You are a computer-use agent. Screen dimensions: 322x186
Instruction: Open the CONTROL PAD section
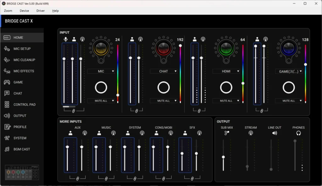[x=24, y=105]
